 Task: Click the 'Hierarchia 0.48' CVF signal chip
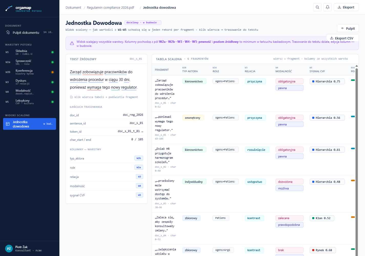pyautogui.click(x=327, y=182)
